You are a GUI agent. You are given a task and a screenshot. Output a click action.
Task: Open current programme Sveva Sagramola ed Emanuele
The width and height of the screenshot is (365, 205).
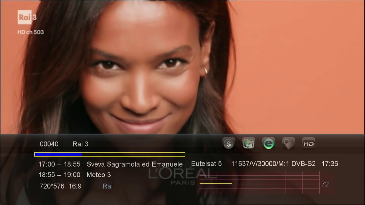click(135, 164)
